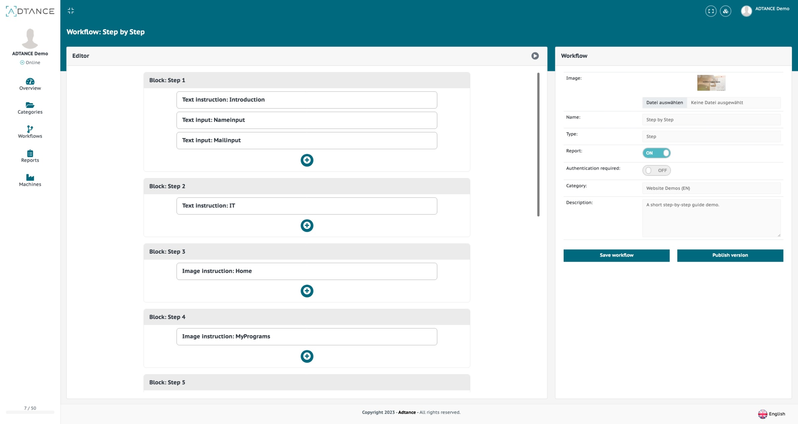
Task: Select Text input: Nameinput element
Action: (x=307, y=120)
